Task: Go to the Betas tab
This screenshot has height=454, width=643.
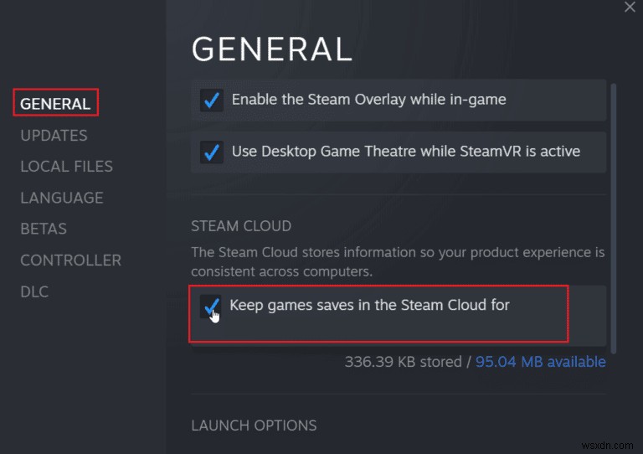Action: (x=44, y=229)
